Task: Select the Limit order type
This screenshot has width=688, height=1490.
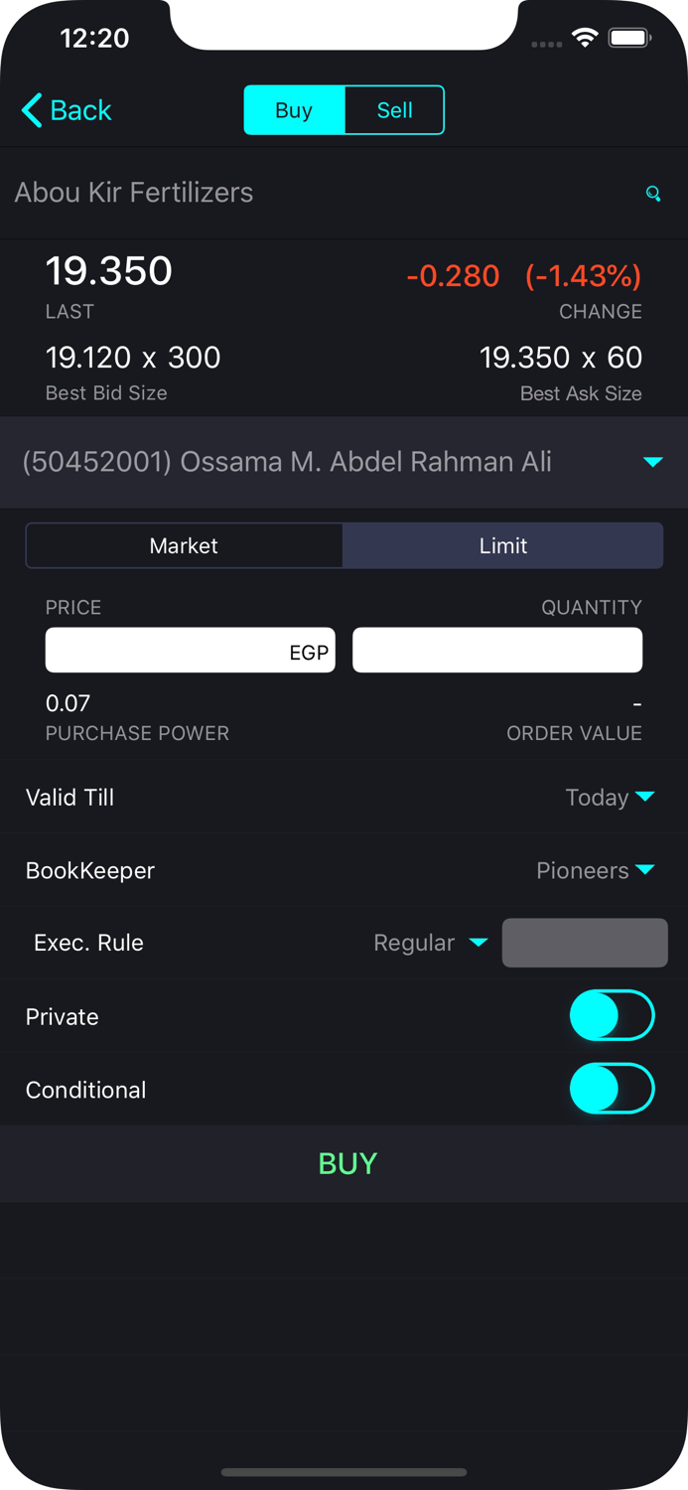Action: [502, 545]
